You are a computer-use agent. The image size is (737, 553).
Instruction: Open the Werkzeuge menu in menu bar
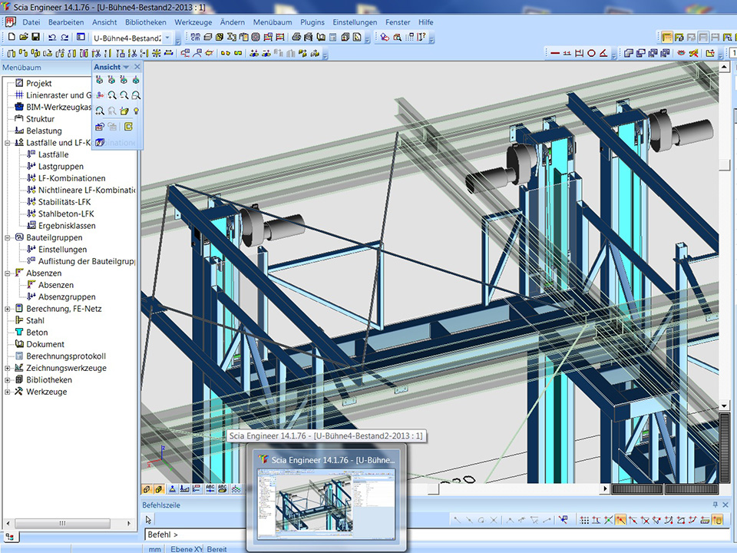click(x=193, y=22)
